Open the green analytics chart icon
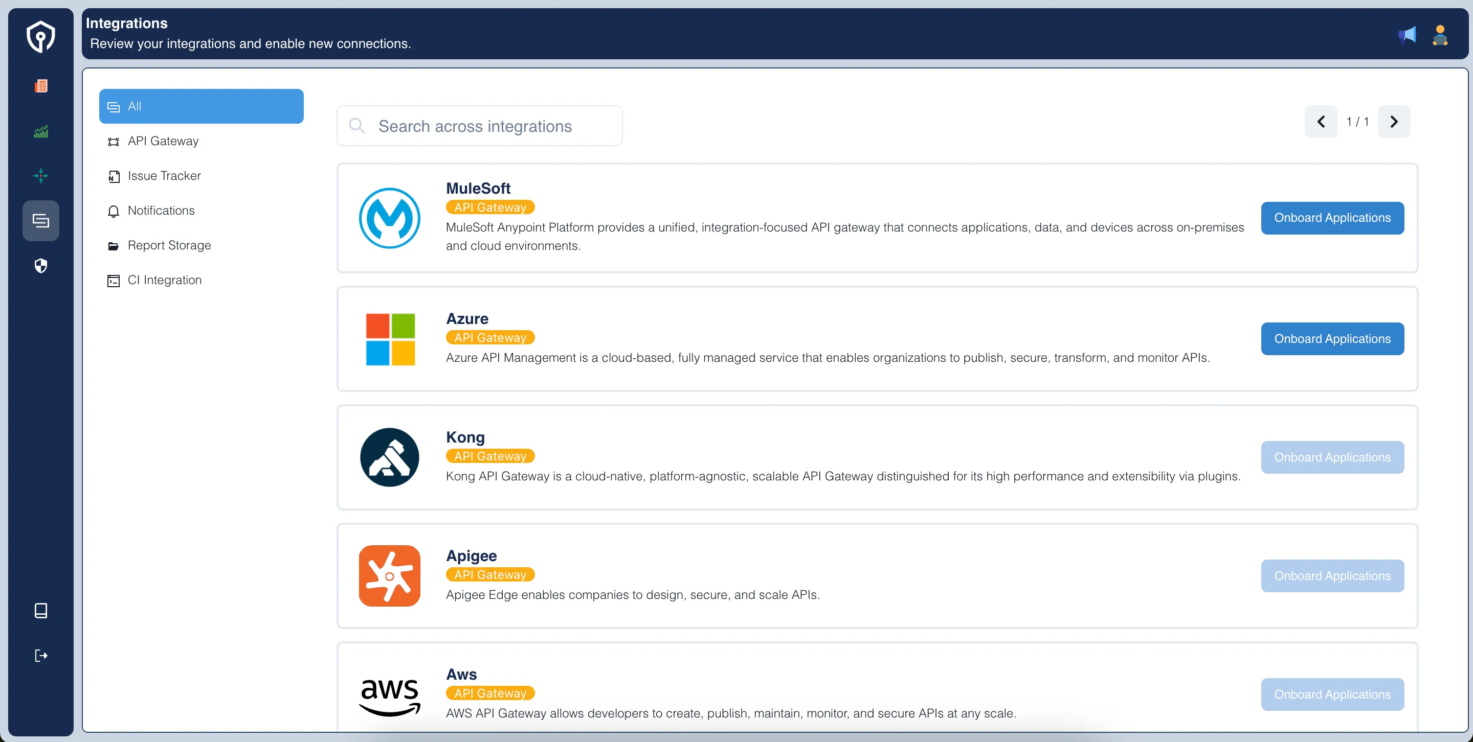 pyautogui.click(x=40, y=132)
